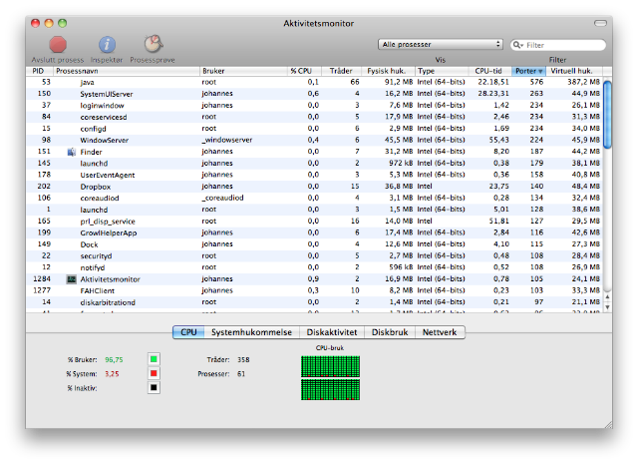This screenshot has width=637, height=463.
Task: Click the resize grip at window corner
Action: pyautogui.click(x=608, y=424)
